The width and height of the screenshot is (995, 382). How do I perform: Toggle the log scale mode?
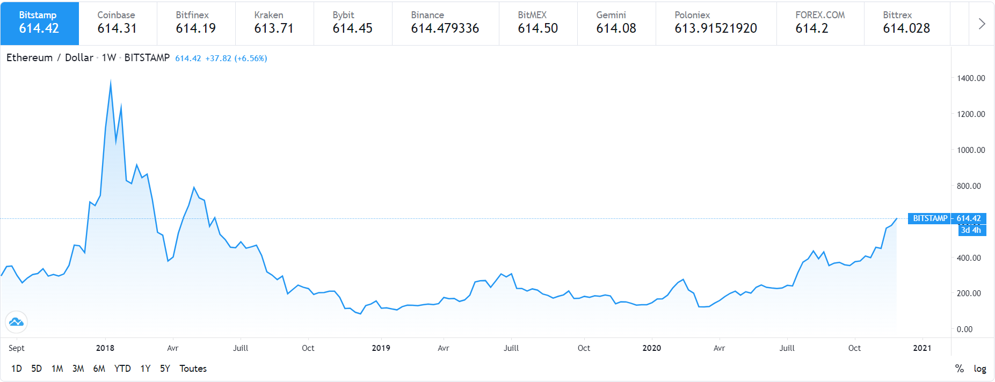980,369
